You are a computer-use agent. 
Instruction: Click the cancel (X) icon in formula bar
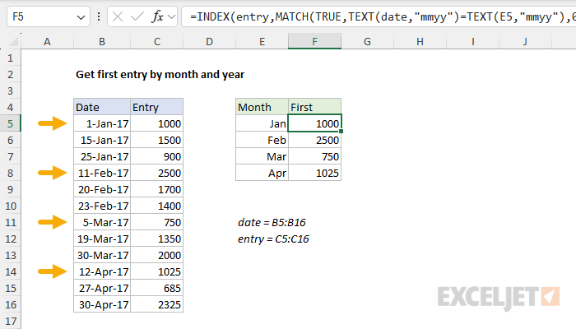click(x=118, y=16)
